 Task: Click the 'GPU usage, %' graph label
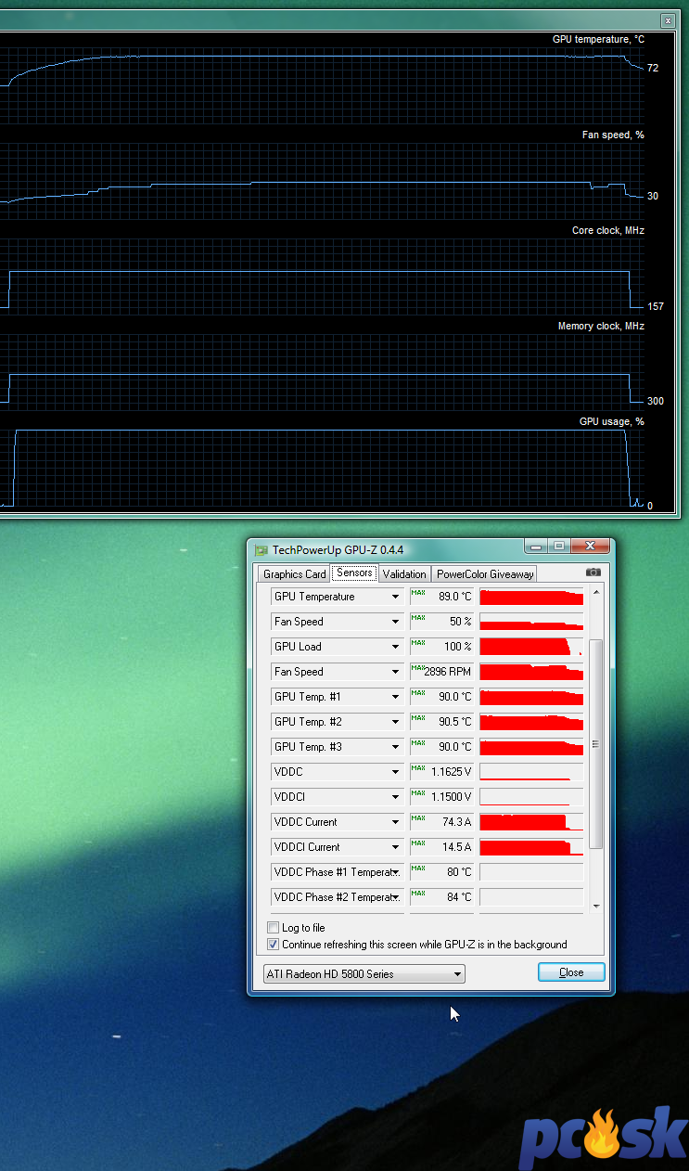pyautogui.click(x=612, y=421)
